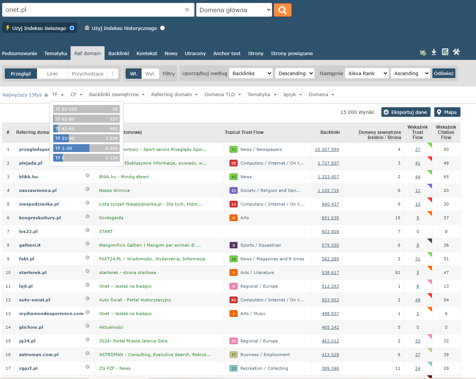Switch view to Przegląd
Image resolution: width=476 pixels, height=379 pixels.
pos(21,74)
